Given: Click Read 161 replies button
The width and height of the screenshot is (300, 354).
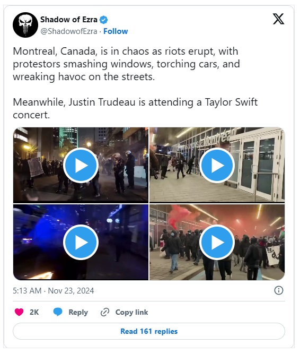Looking at the screenshot, I should [149, 331].
